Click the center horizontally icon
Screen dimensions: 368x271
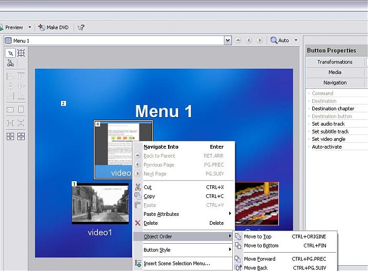(11, 137)
